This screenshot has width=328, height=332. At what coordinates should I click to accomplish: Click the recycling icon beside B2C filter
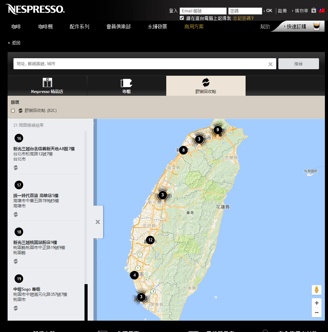coord(20,111)
